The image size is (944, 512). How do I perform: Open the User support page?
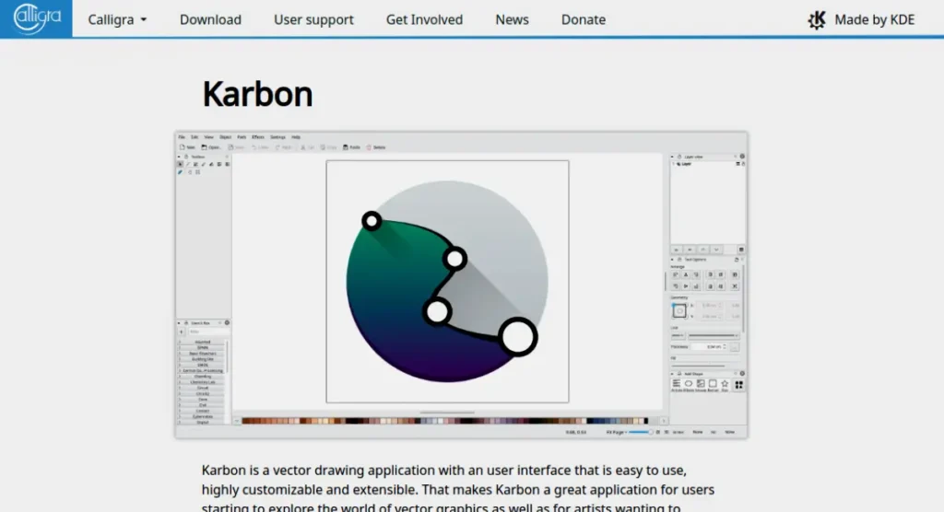click(x=313, y=19)
